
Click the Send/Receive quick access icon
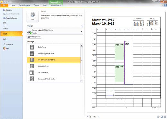pos(5,2)
